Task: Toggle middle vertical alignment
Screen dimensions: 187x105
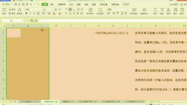Action: pos(70,9)
